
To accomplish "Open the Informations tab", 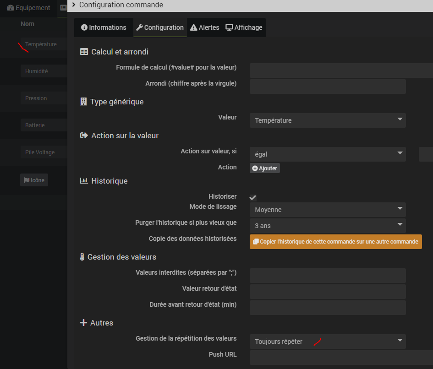I will pyautogui.click(x=104, y=27).
